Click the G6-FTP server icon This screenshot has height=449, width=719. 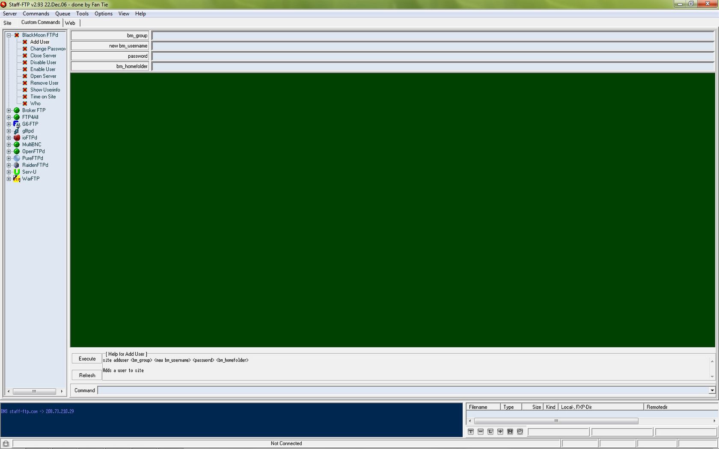[x=17, y=124]
